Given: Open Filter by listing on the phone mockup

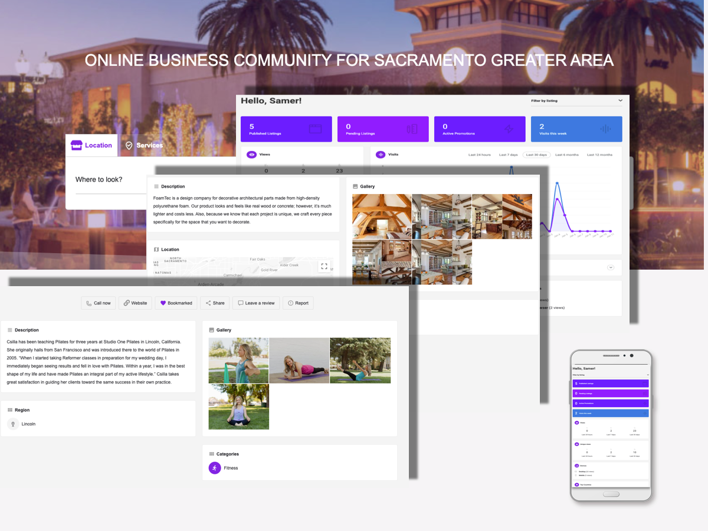Looking at the screenshot, I should pyautogui.click(x=611, y=375).
